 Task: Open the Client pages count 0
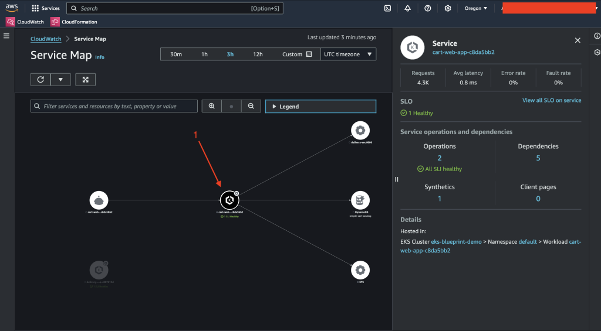pos(538,199)
